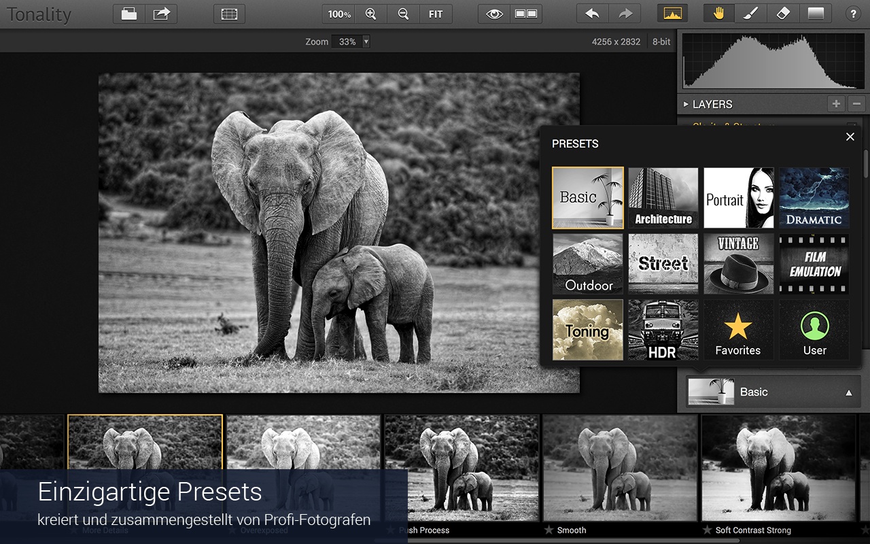Apply the Smooth preset thumbnail
Screen dimensions: 870x544
(x=621, y=468)
